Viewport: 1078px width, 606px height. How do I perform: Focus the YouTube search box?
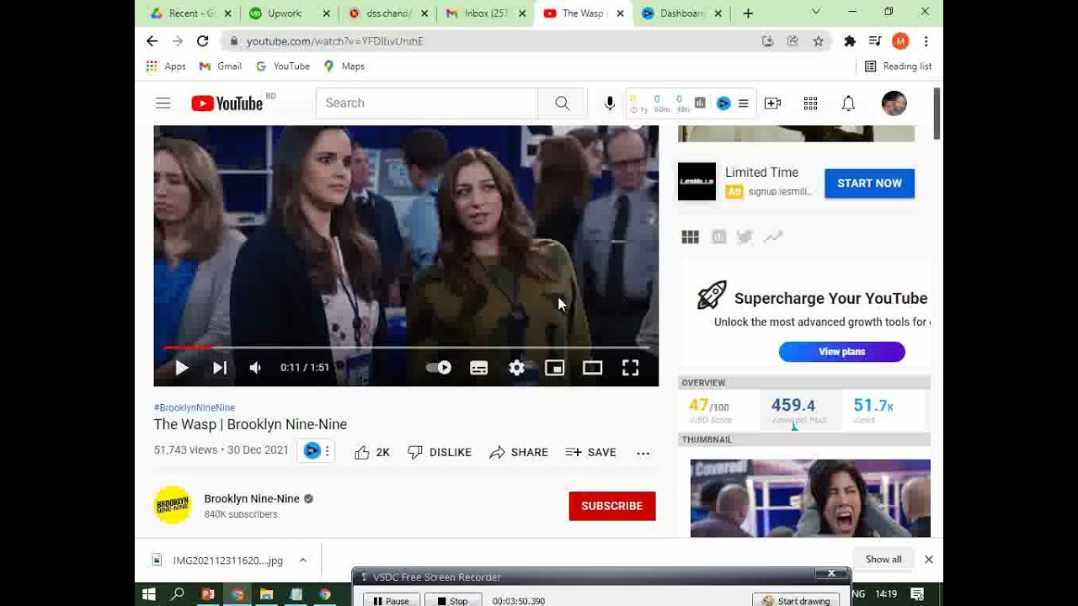point(426,103)
